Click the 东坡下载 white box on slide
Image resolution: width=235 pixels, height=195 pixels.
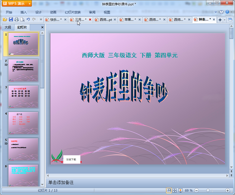point(72,159)
